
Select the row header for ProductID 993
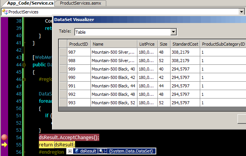(63, 103)
